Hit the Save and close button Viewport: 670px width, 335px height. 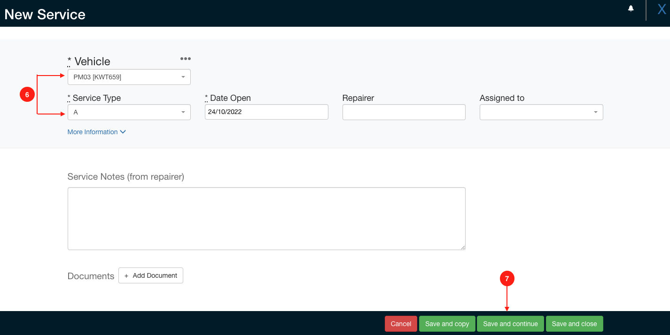coord(574,324)
